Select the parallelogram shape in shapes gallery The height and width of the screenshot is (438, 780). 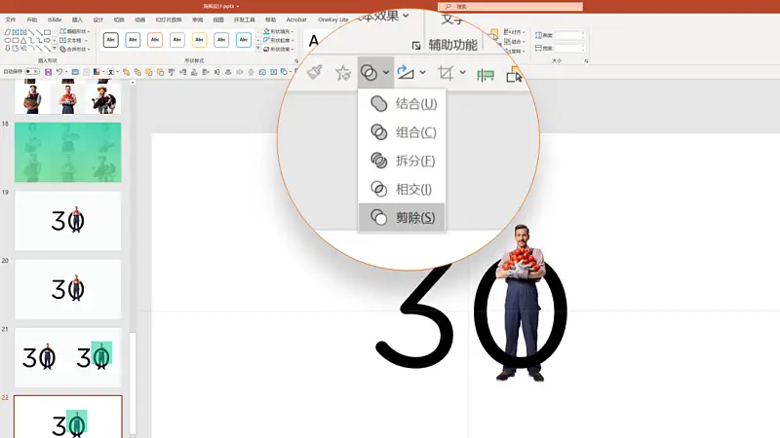pyautogui.click(x=7, y=32)
